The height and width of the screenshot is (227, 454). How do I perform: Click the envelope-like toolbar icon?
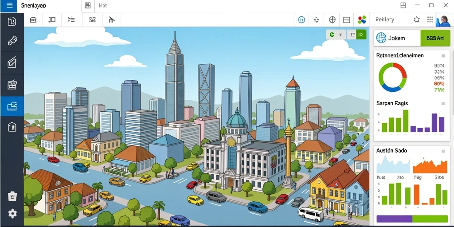[x=92, y=20]
